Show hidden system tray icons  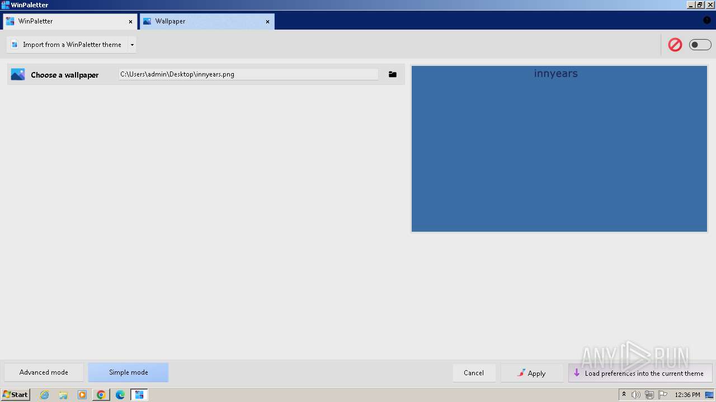pos(624,395)
